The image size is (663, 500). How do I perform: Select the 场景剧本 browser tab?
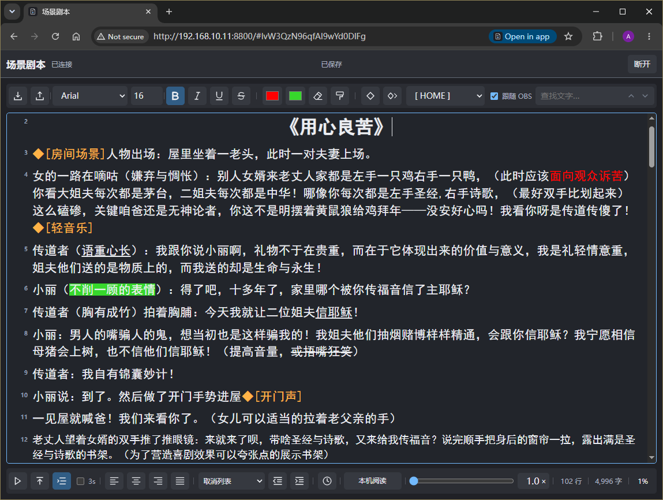[91, 12]
